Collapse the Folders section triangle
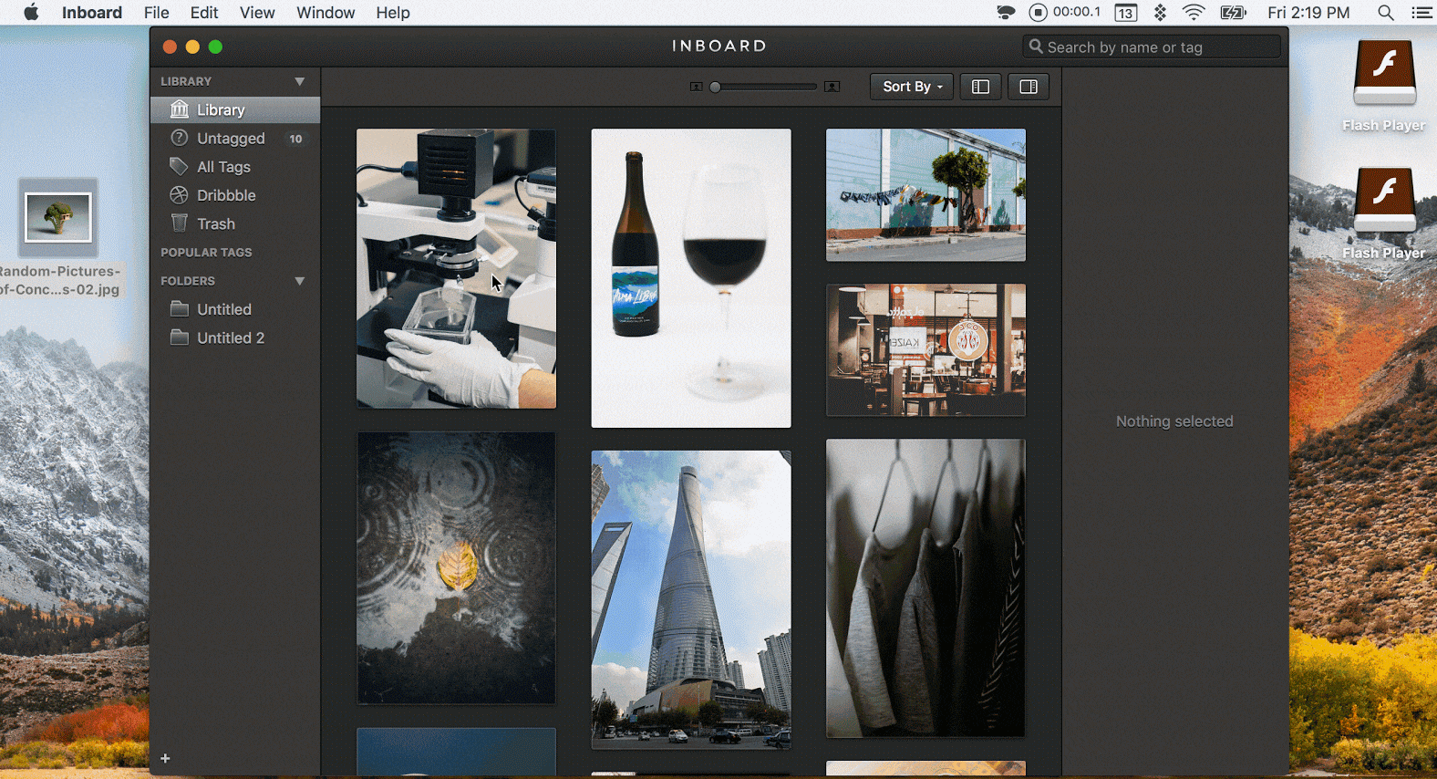 click(299, 281)
